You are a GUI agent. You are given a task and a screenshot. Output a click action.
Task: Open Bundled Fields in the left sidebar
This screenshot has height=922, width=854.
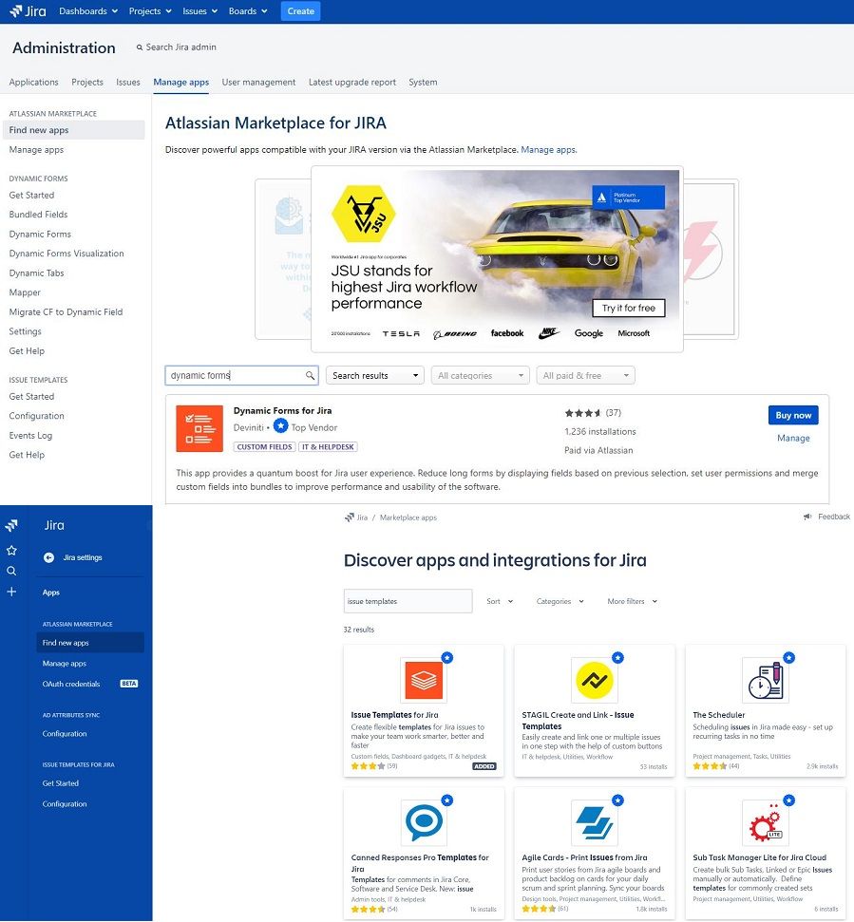click(x=38, y=215)
